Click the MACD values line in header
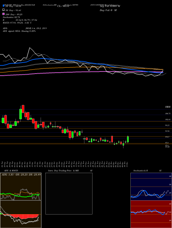The image size is (172, 228). point(17,23)
